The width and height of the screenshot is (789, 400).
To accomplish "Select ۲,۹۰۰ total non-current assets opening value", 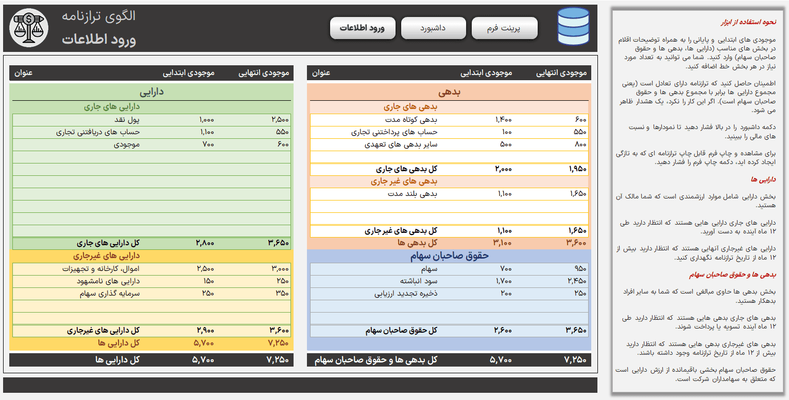I will pyautogui.click(x=205, y=331).
